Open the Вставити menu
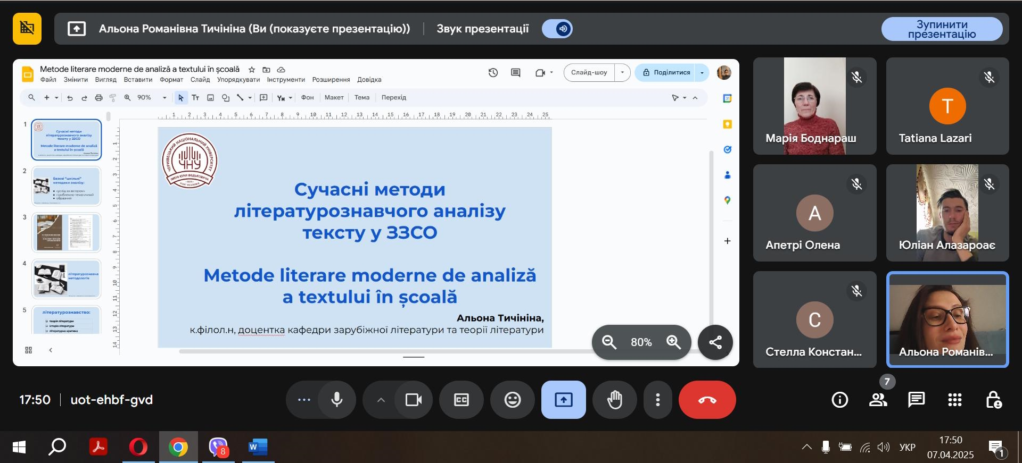The width and height of the screenshot is (1022, 463). point(138,80)
